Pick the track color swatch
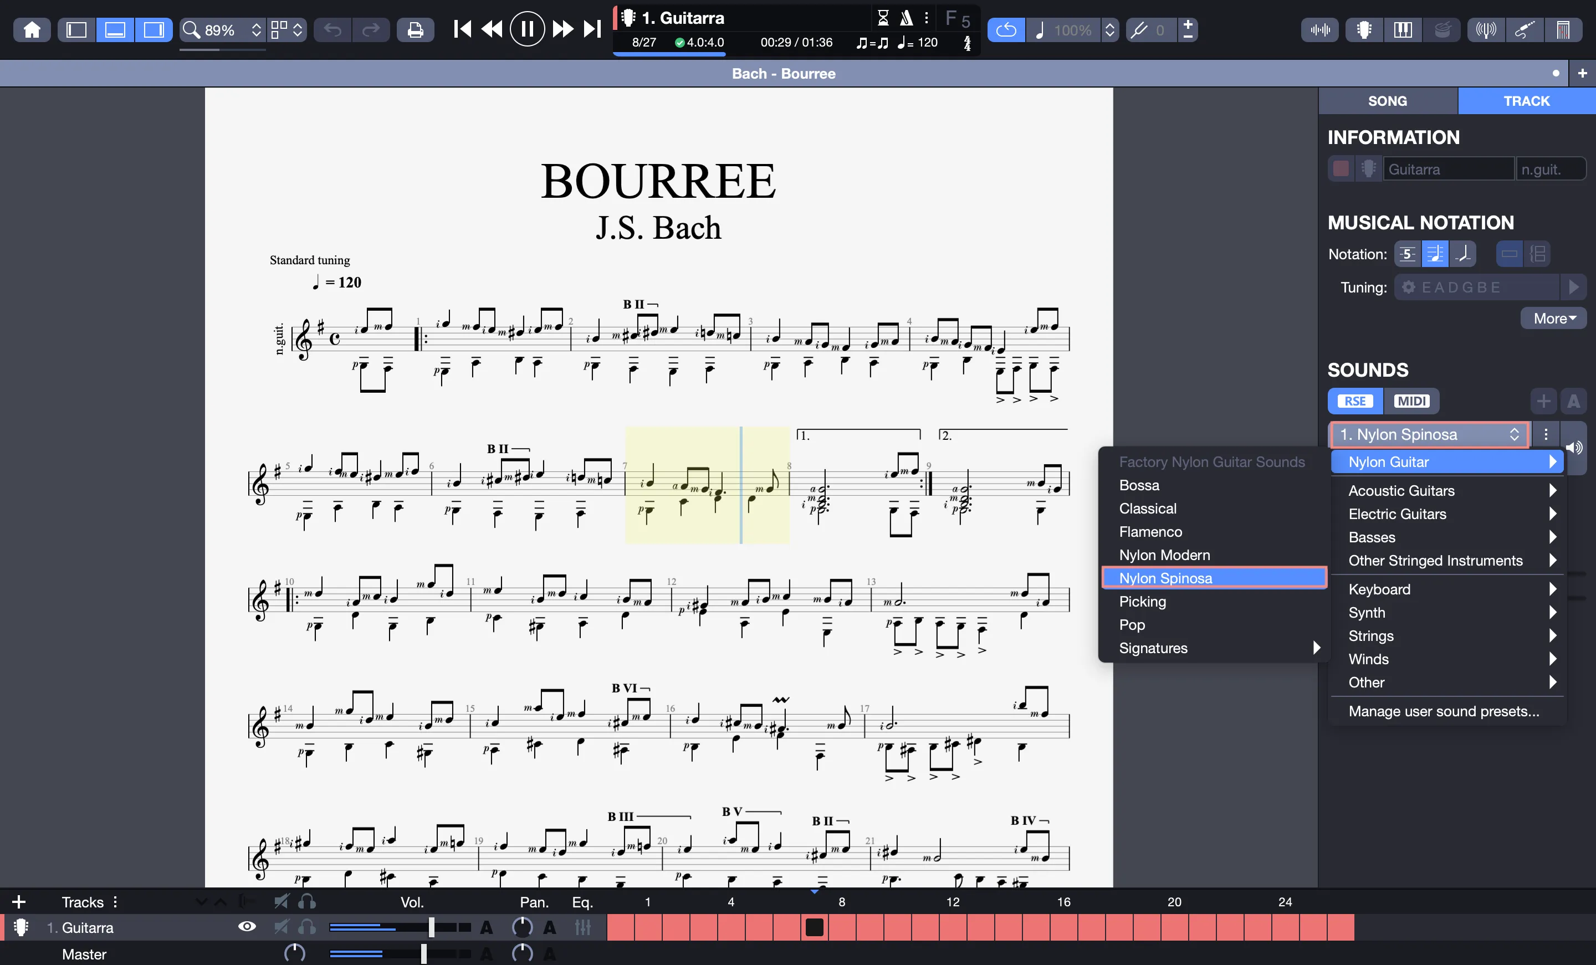1596x965 pixels. (1341, 169)
